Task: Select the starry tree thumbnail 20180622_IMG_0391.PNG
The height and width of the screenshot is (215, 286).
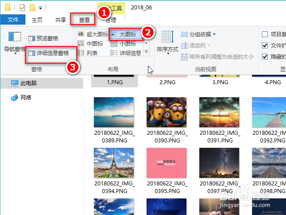Action: (x=219, y=112)
